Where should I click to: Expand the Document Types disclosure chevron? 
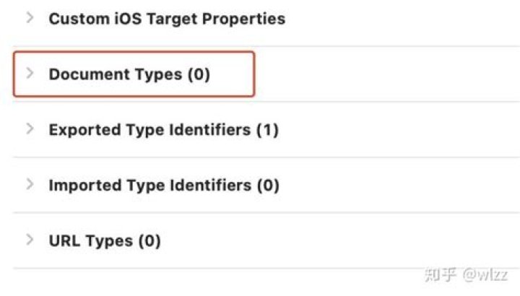pos(30,73)
